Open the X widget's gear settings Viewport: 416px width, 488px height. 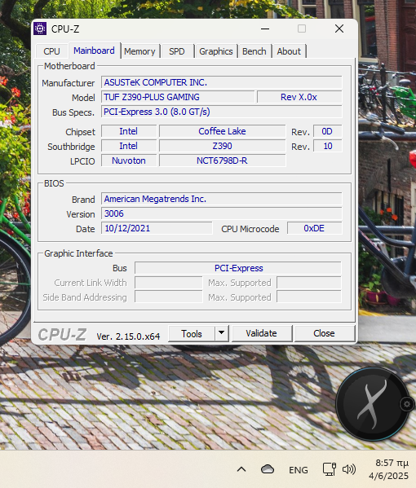click(x=407, y=404)
